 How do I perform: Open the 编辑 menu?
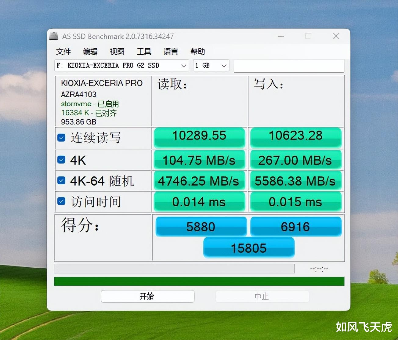(90, 52)
